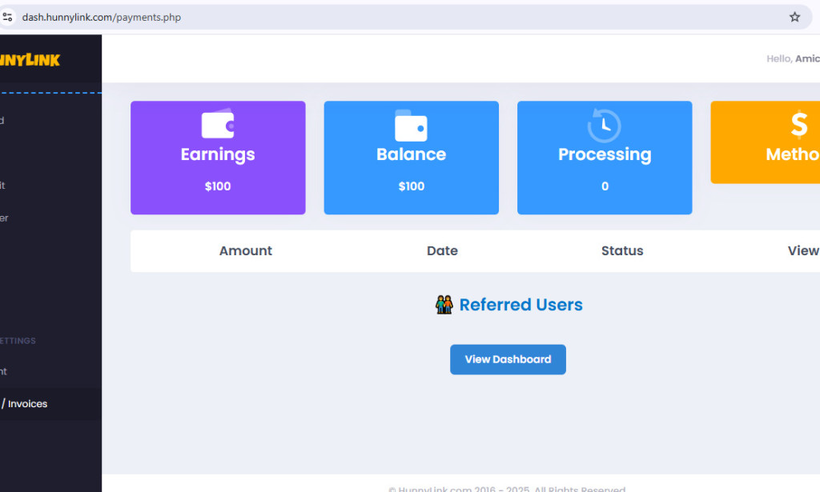The height and width of the screenshot is (492, 820).
Task: Click the View Dashboard button
Action: click(x=508, y=359)
